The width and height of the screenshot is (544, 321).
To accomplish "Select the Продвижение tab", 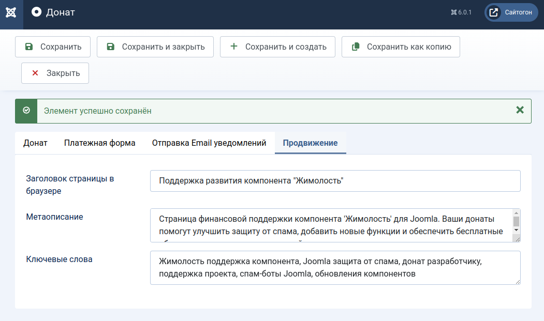I will coord(310,143).
